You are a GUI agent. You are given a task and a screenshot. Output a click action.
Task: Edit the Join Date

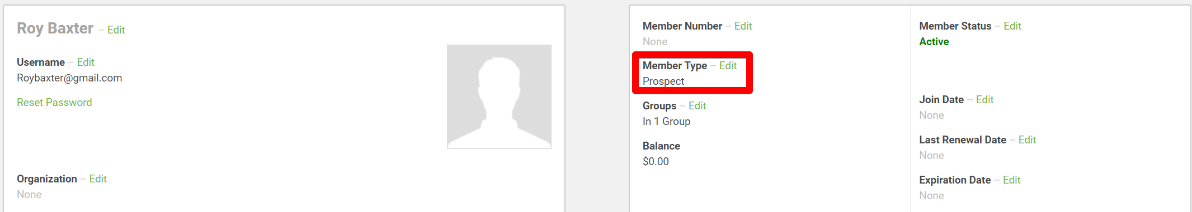984,100
